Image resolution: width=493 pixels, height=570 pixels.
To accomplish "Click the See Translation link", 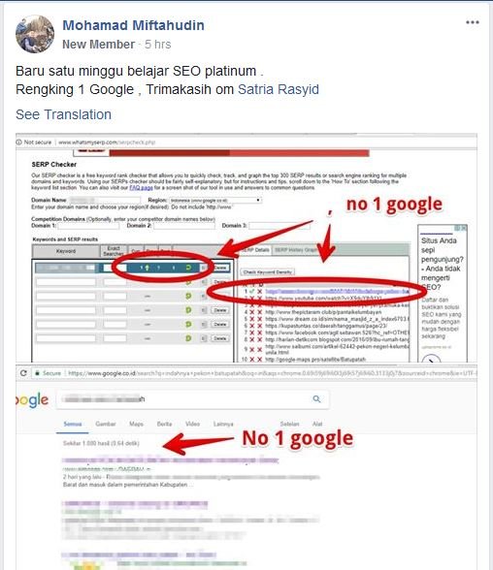I will [x=63, y=114].
